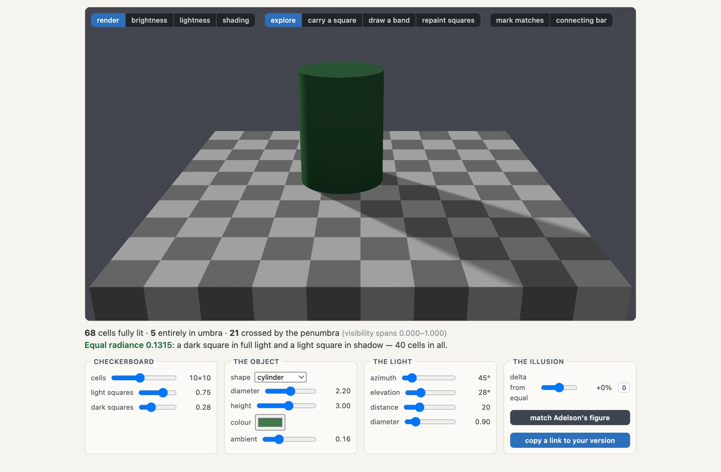Switch to repaint squares mode
The image size is (721, 472).
pyautogui.click(x=448, y=20)
